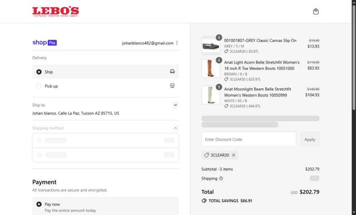Click the 'Subtotal · 3 items' label
Image resolution: width=356 pixels, height=215 pixels.
[x=217, y=169]
